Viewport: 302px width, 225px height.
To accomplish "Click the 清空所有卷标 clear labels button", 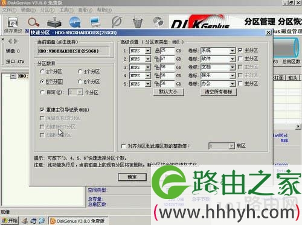I will 219,92.
